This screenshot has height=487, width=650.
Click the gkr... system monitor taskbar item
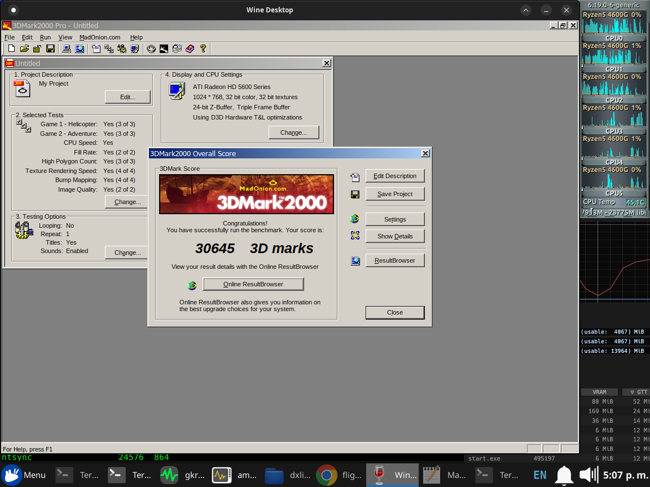pos(183,475)
